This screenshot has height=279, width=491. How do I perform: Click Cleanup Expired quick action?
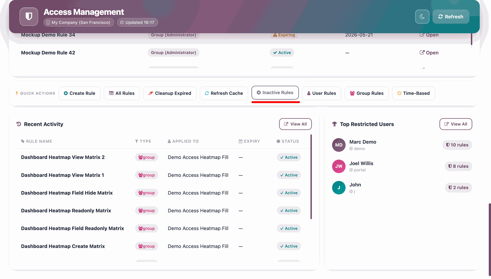[x=170, y=93]
